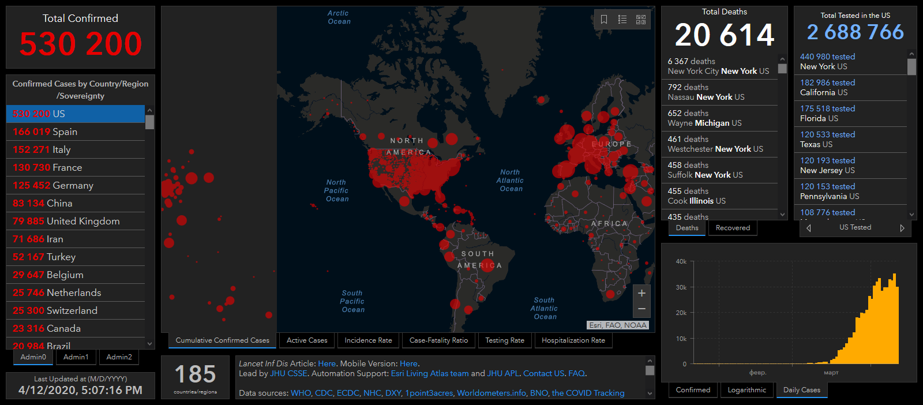Select the Florida US tested entry

click(x=851, y=114)
